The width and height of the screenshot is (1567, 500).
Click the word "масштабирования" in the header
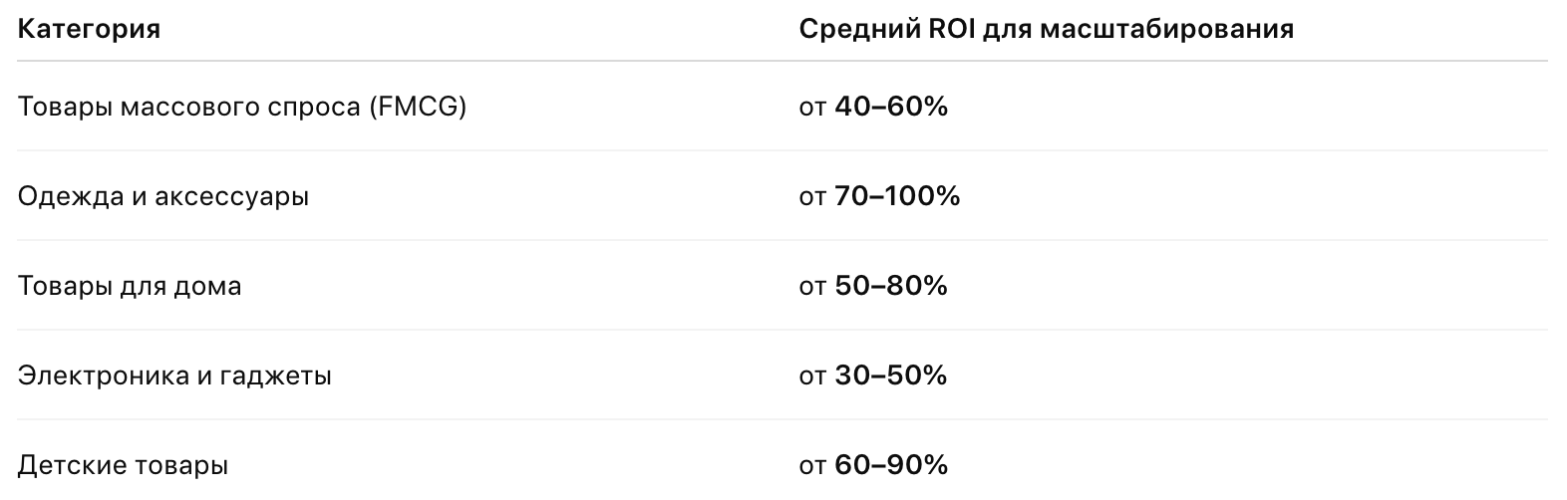click(x=1166, y=30)
